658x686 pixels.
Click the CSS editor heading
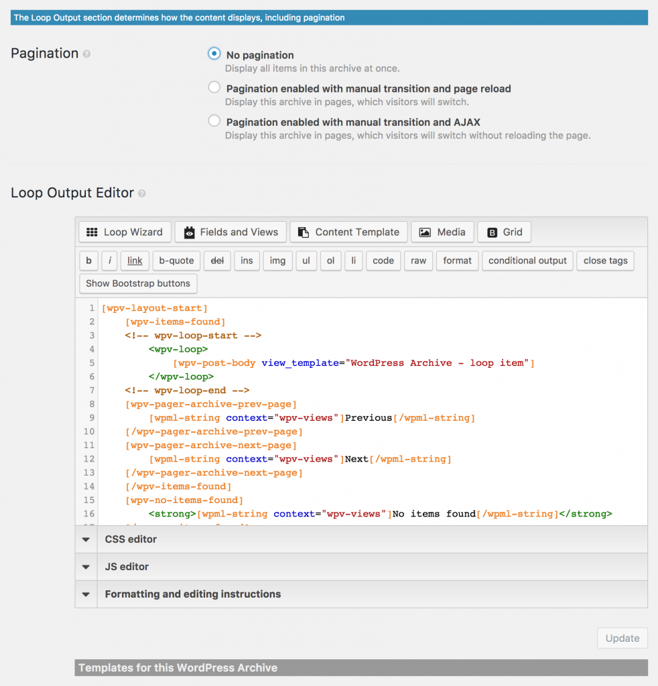pos(131,539)
